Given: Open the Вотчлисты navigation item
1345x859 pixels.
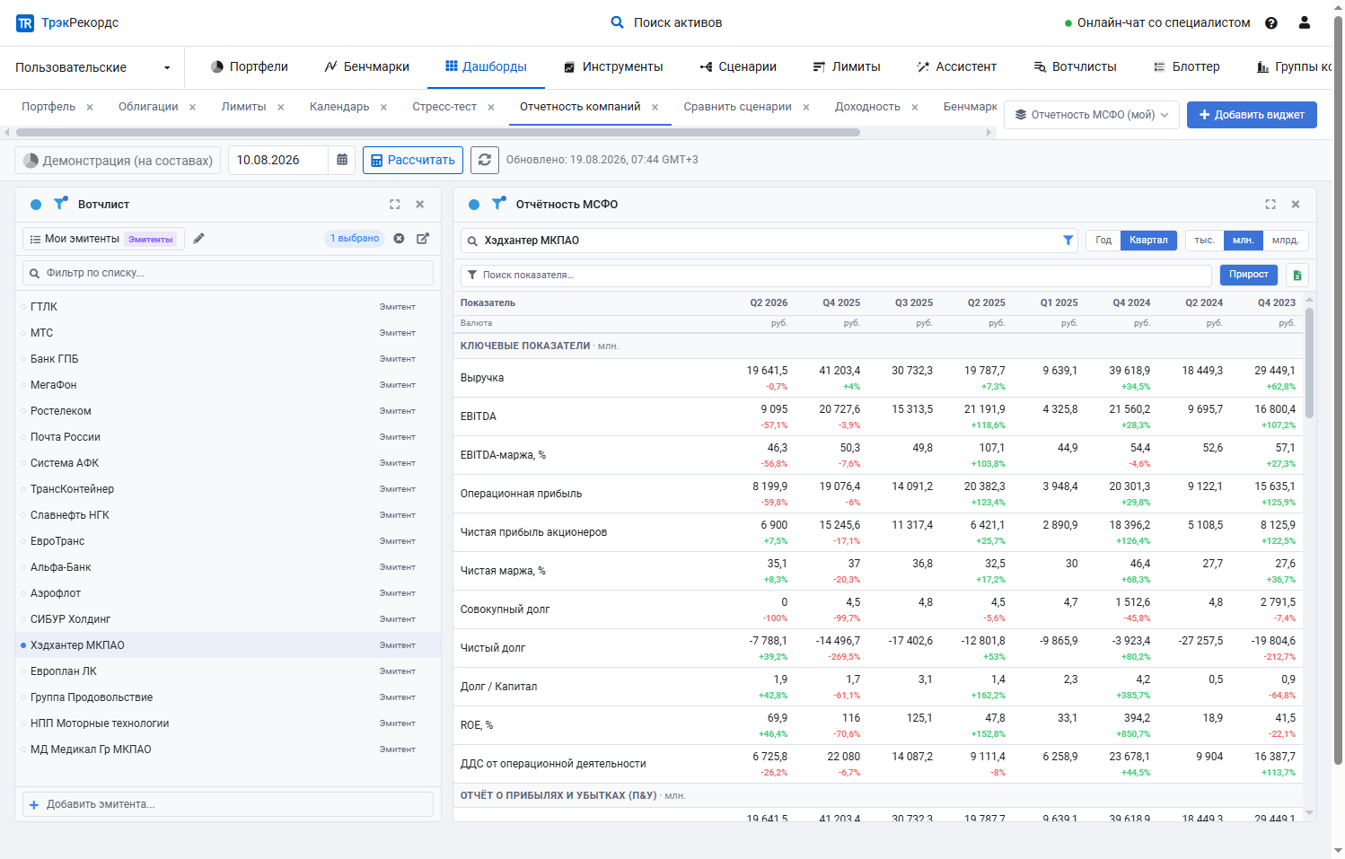Looking at the screenshot, I should coord(1075,67).
